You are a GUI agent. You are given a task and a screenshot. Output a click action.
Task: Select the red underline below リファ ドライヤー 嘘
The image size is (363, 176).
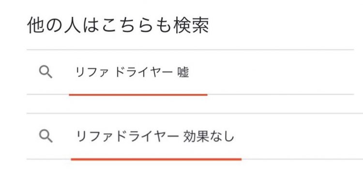point(138,95)
